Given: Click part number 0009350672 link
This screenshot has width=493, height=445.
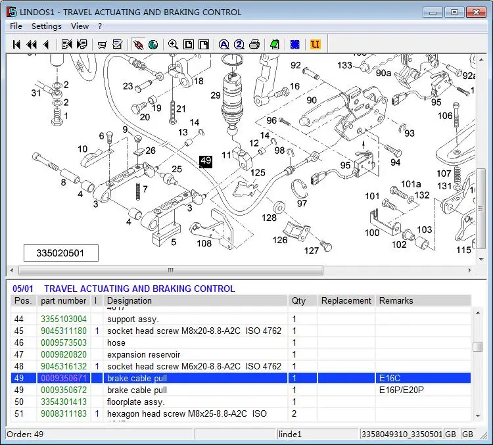Looking at the screenshot, I should click(64, 390).
